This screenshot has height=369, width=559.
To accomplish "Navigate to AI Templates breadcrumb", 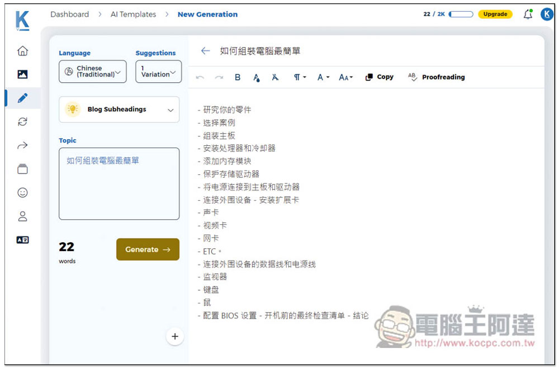I will 133,15.
